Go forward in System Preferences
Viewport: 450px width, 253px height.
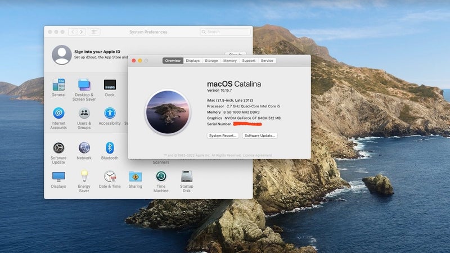(82, 32)
